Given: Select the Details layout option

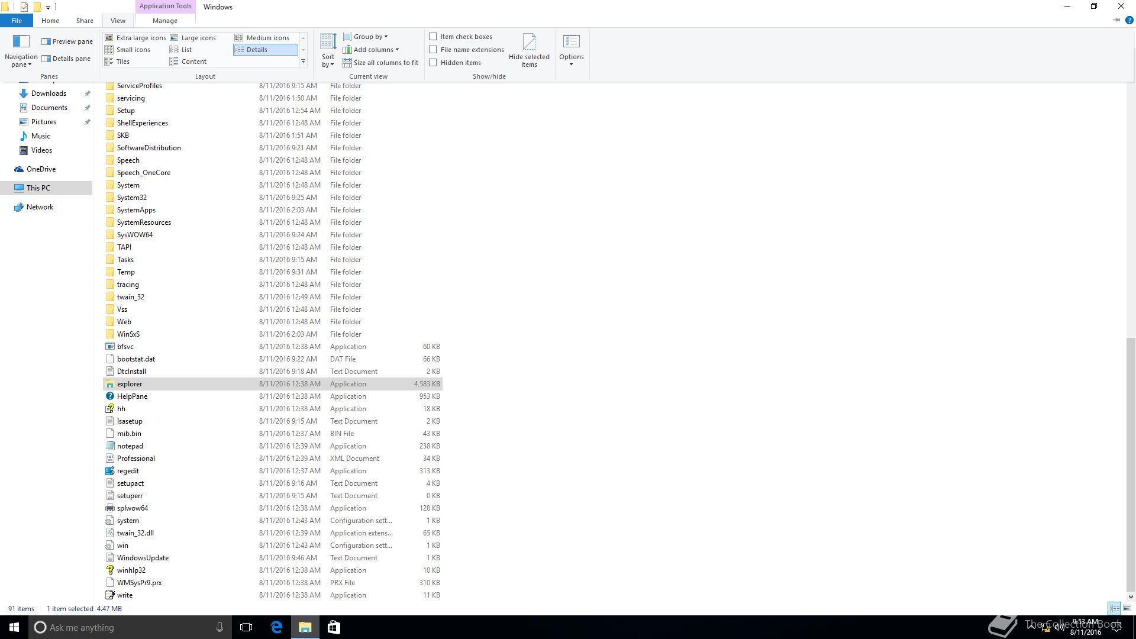Looking at the screenshot, I should point(265,50).
